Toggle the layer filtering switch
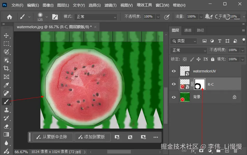Screen dimensions: 247x155 pos(244,41)
